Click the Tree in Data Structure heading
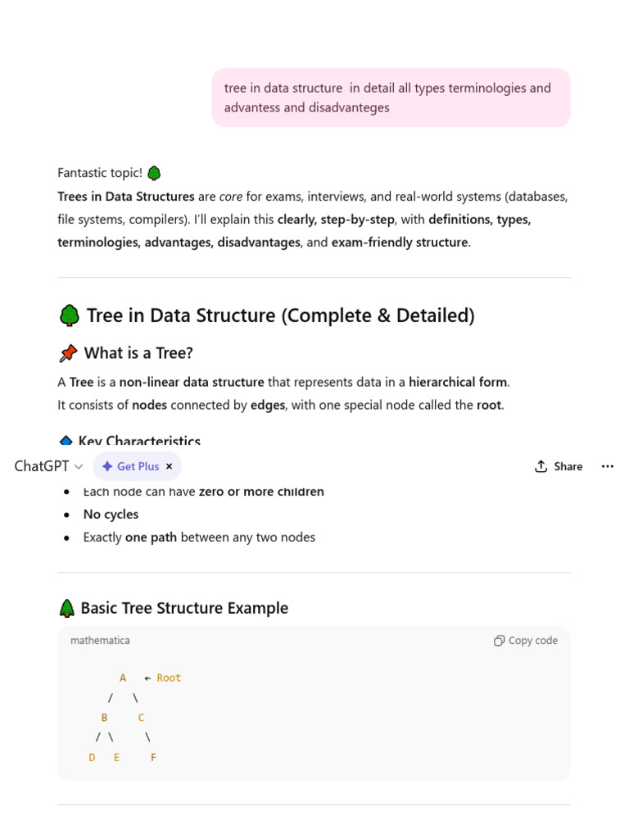The height and width of the screenshot is (839, 629). click(x=281, y=315)
